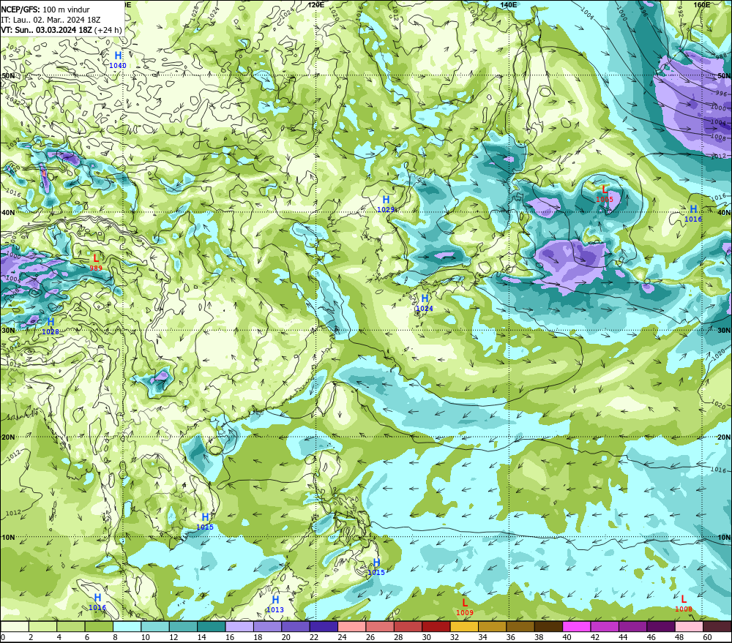732x643 pixels.
Task: Pick the golden yellow 32–34 legend swatch
Action: click(464, 626)
